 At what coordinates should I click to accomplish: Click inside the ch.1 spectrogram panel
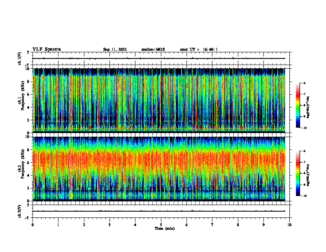[x=159, y=100]
